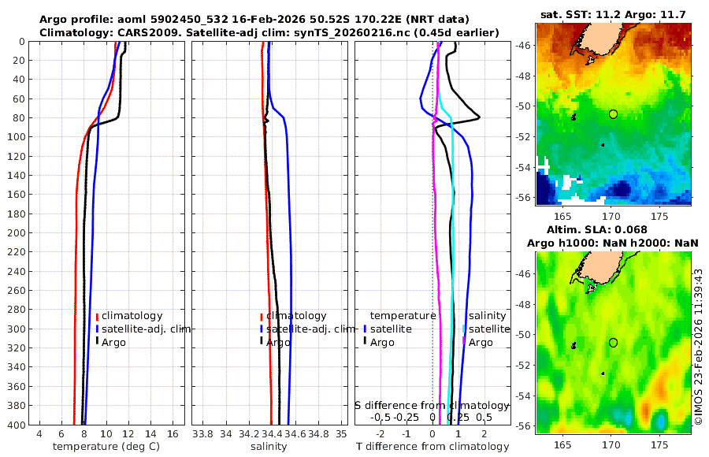Viewport: 709px width, 457px height.
Task: Click the landmass at top of SLA map
Action: pyautogui.click(x=597, y=267)
